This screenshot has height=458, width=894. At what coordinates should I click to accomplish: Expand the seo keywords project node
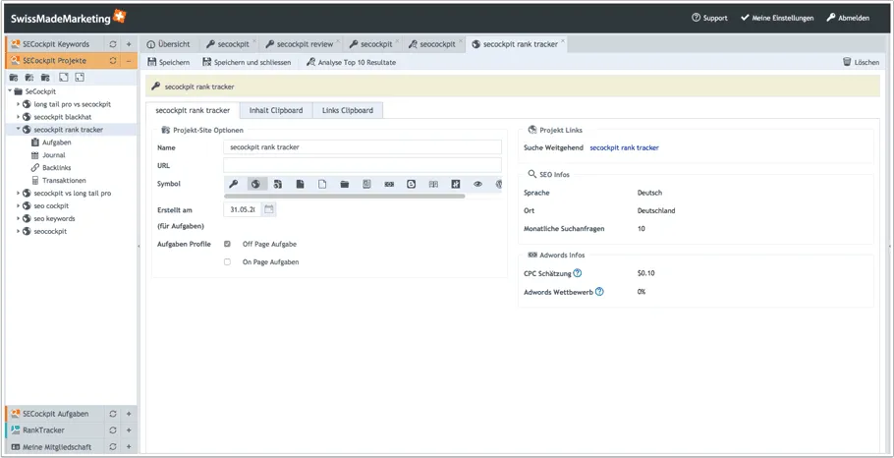click(18, 218)
